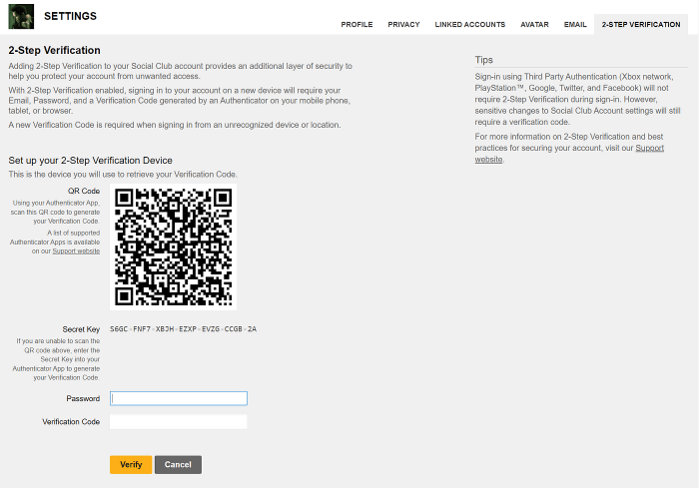Select the Email tab

pyautogui.click(x=575, y=25)
